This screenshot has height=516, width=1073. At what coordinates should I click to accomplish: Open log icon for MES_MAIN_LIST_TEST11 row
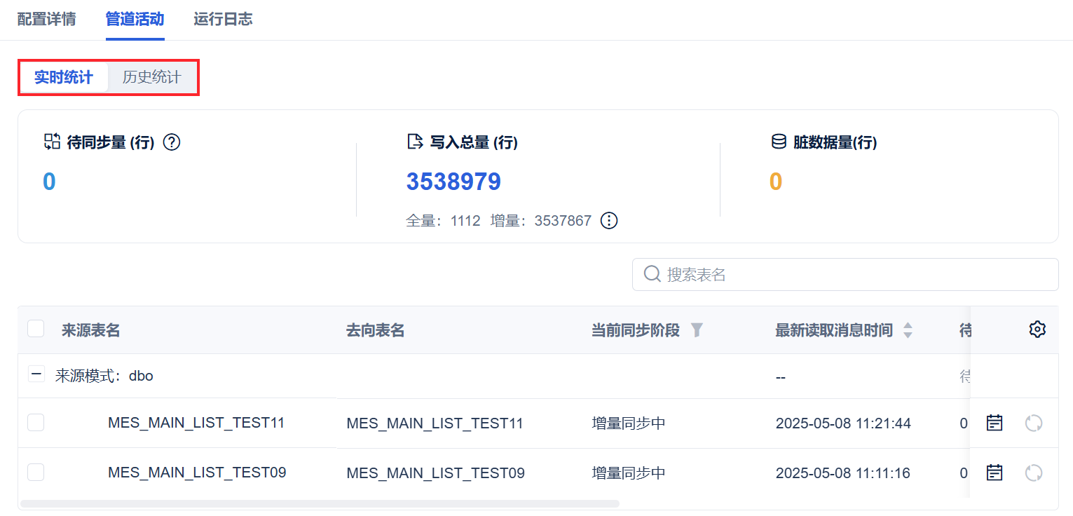(x=995, y=423)
